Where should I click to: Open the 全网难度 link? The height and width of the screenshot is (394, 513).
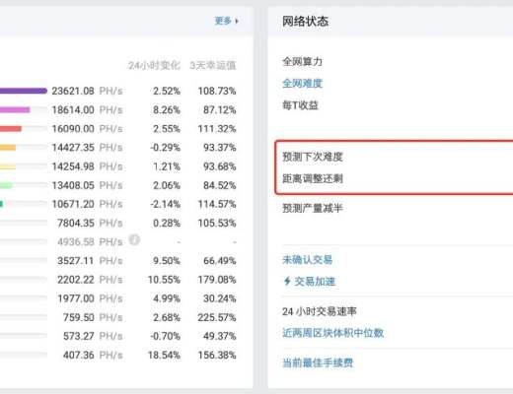[x=302, y=84]
